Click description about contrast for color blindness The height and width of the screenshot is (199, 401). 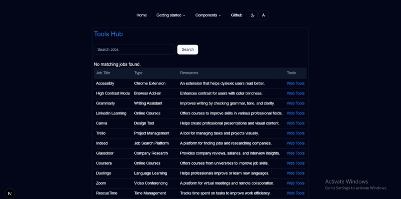point(221,94)
